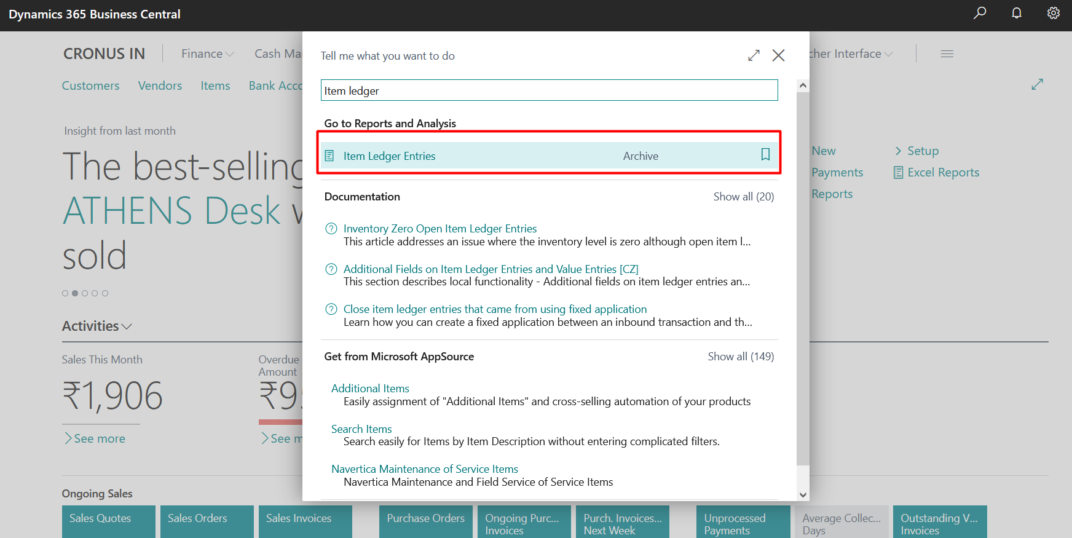Click Dynamics 365 Business Central title
This screenshot has width=1072, height=538.
[x=95, y=14]
